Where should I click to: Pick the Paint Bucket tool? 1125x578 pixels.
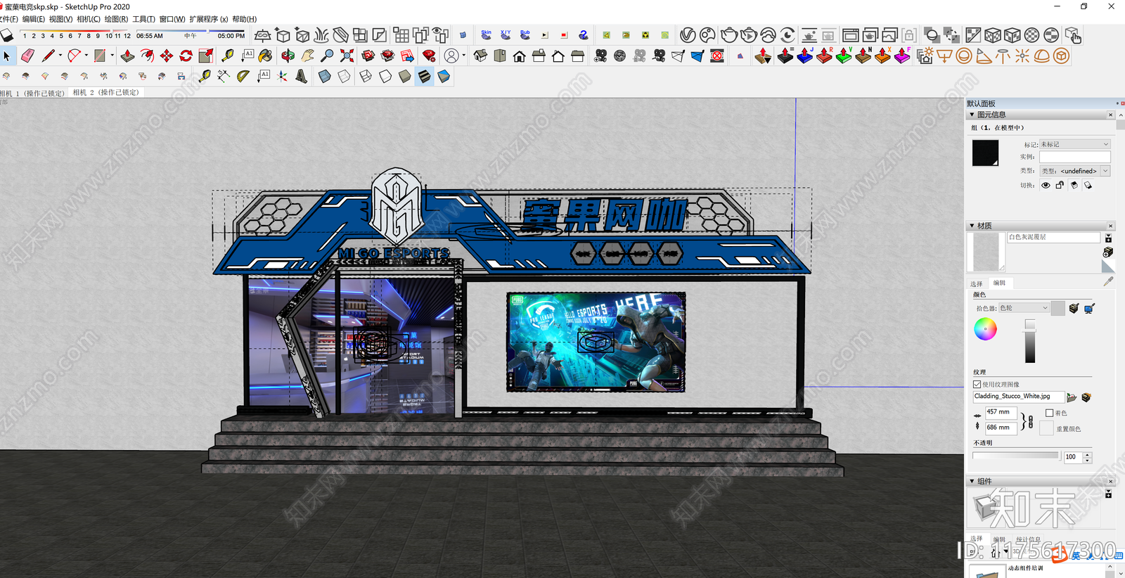point(265,56)
